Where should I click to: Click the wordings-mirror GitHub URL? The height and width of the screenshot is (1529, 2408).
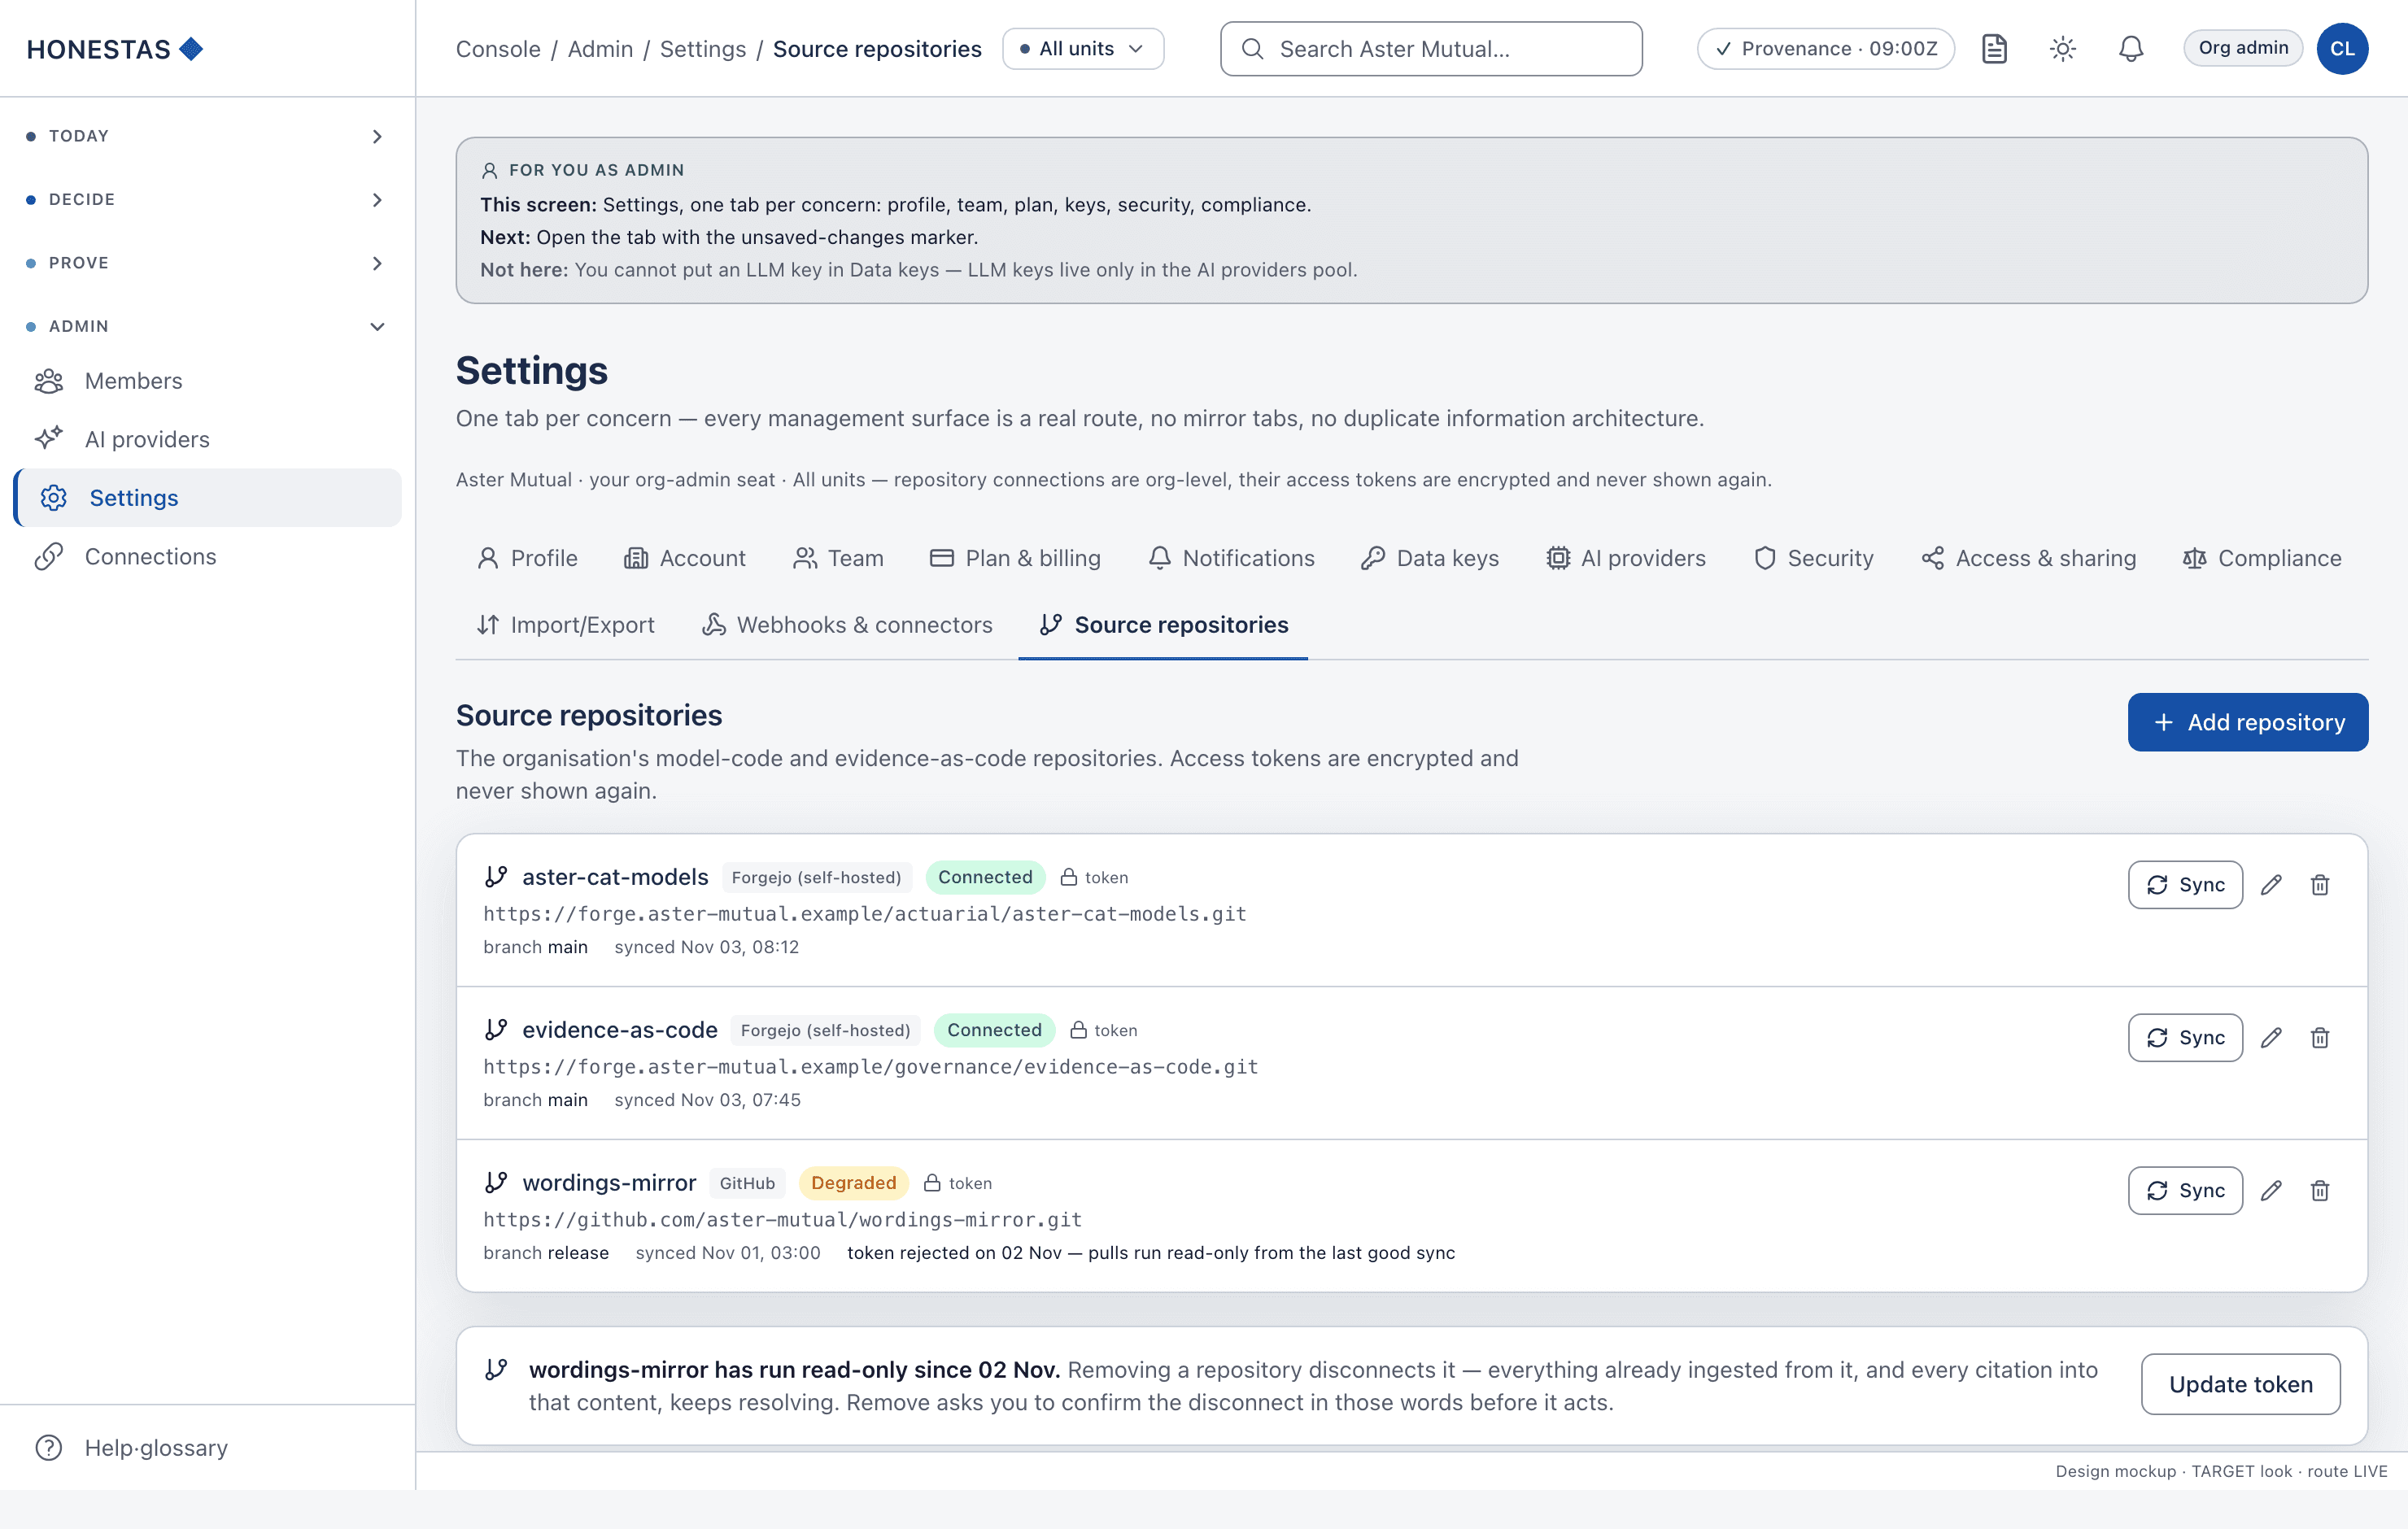point(783,1220)
